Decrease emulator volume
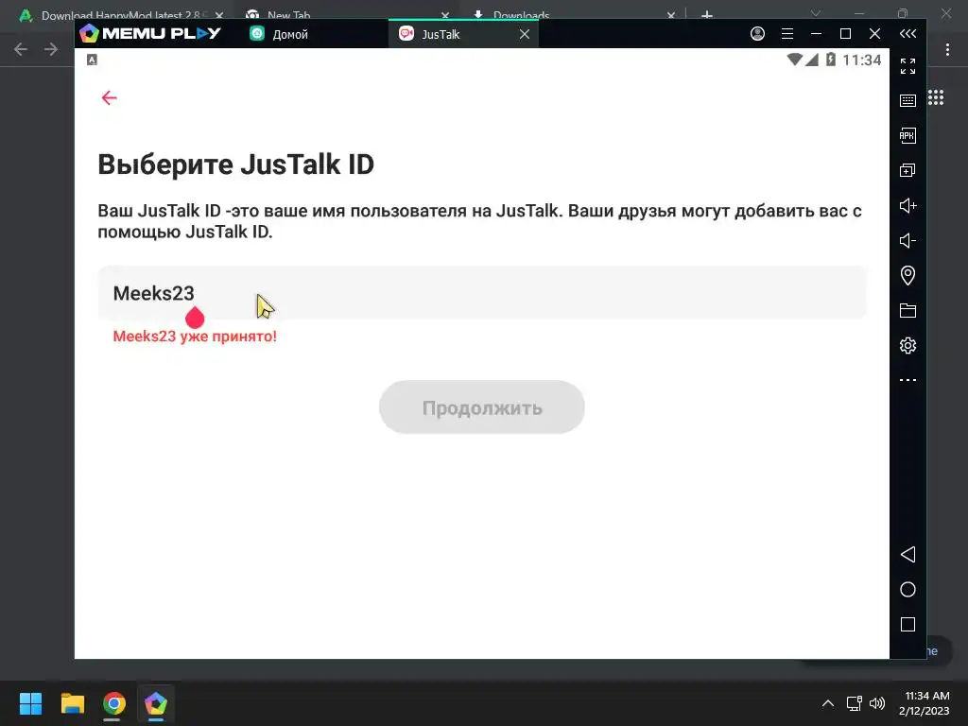 (907, 240)
